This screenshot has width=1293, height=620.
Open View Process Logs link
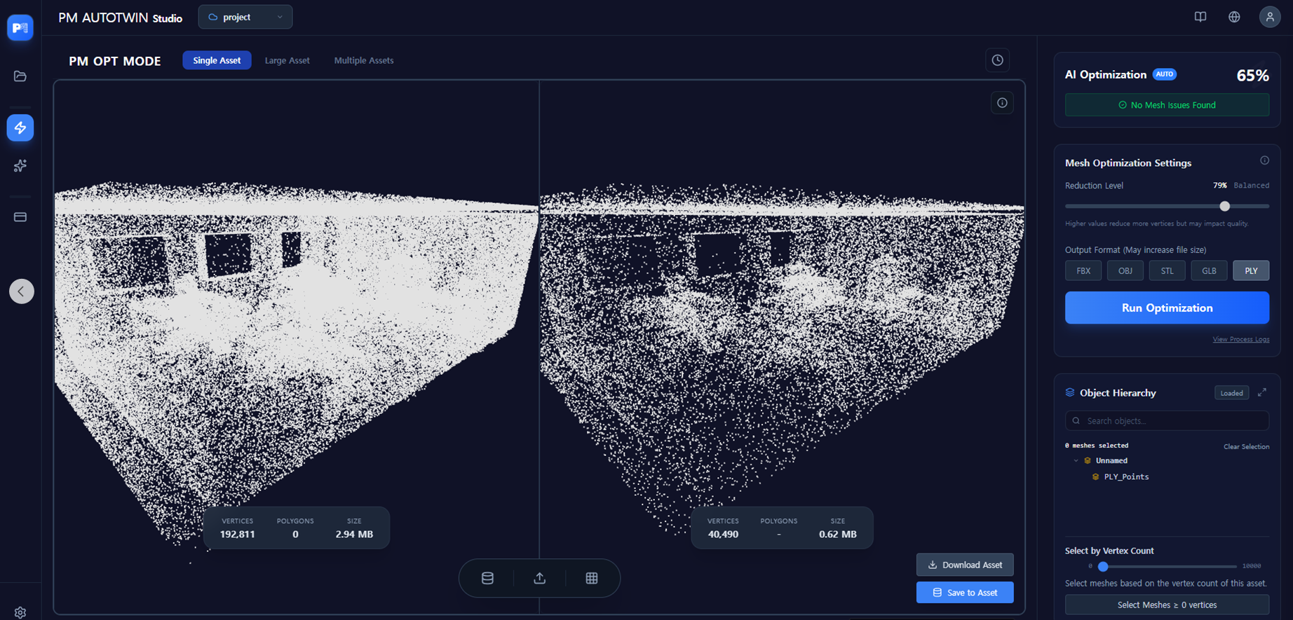[x=1240, y=339]
